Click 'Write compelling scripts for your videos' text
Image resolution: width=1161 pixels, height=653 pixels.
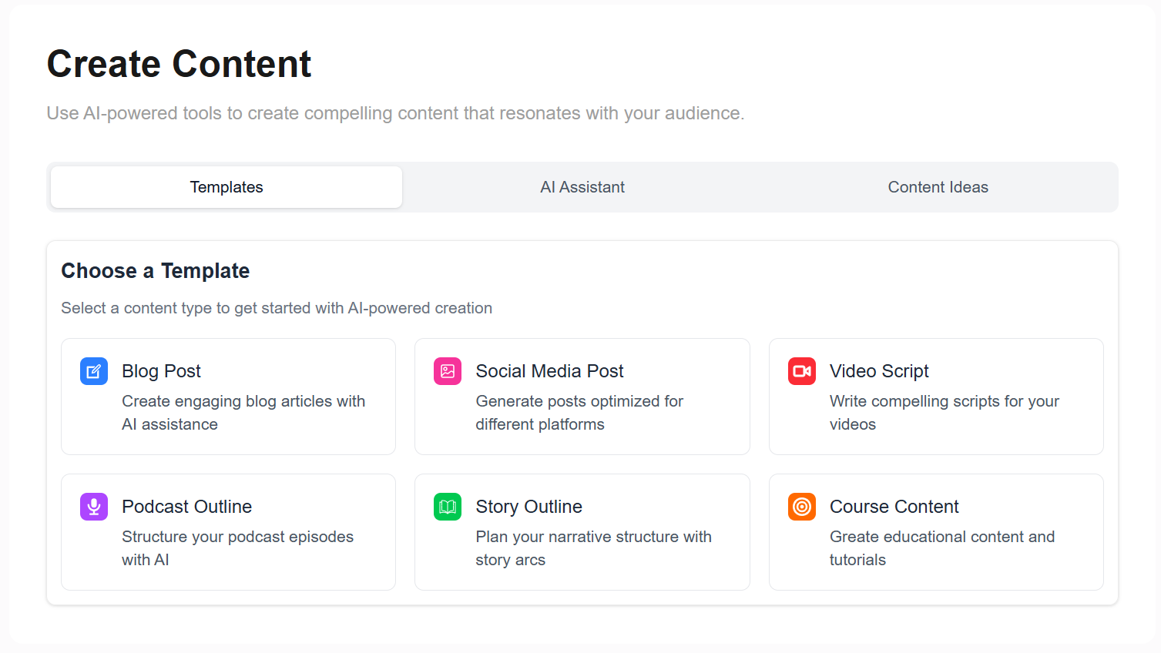coord(945,413)
